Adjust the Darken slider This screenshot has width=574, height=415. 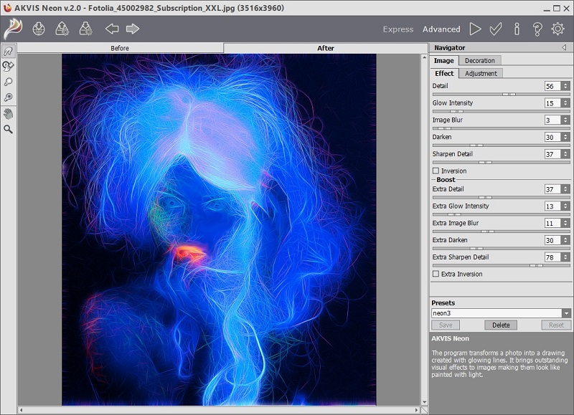coord(501,146)
